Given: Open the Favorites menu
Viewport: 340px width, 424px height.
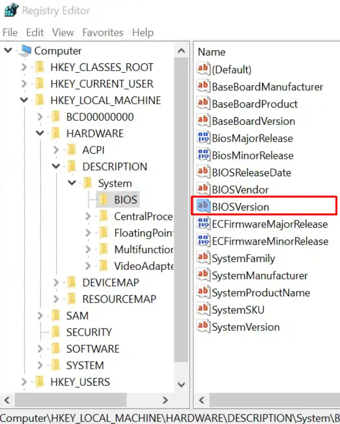Looking at the screenshot, I should pyautogui.click(x=103, y=33).
